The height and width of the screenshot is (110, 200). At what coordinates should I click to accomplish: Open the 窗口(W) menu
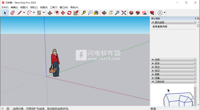pos(64,7)
